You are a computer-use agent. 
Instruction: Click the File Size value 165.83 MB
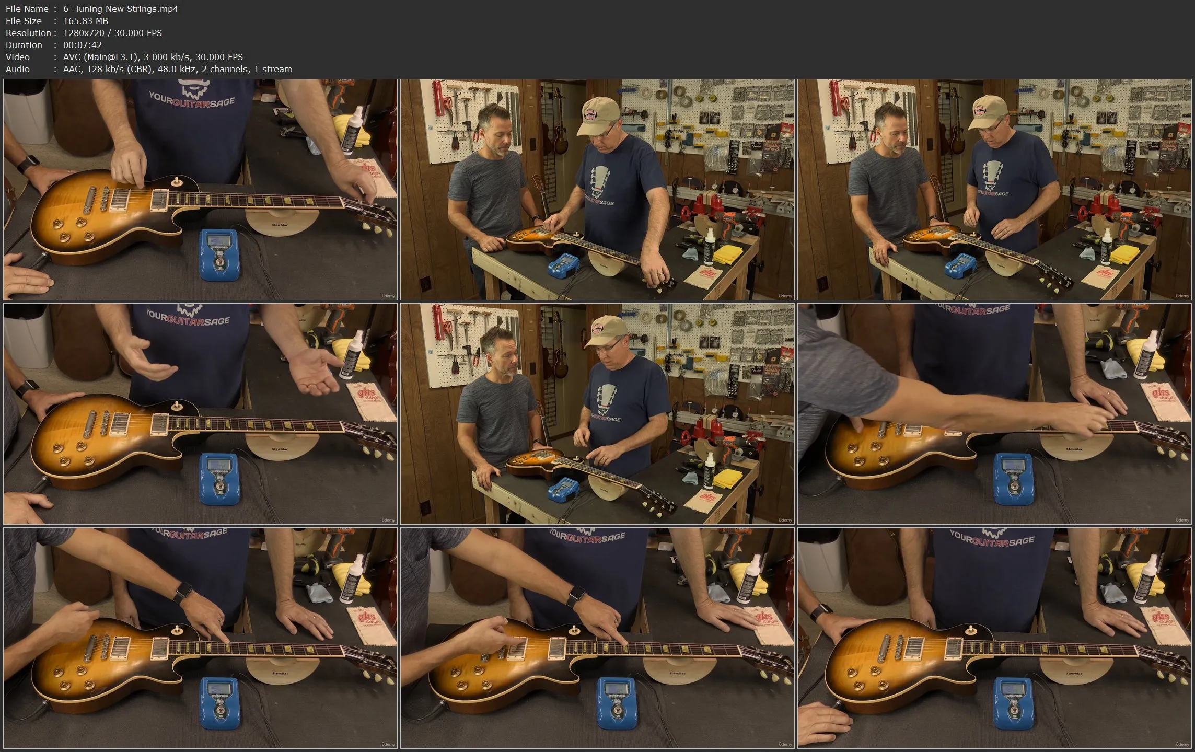[x=85, y=21]
